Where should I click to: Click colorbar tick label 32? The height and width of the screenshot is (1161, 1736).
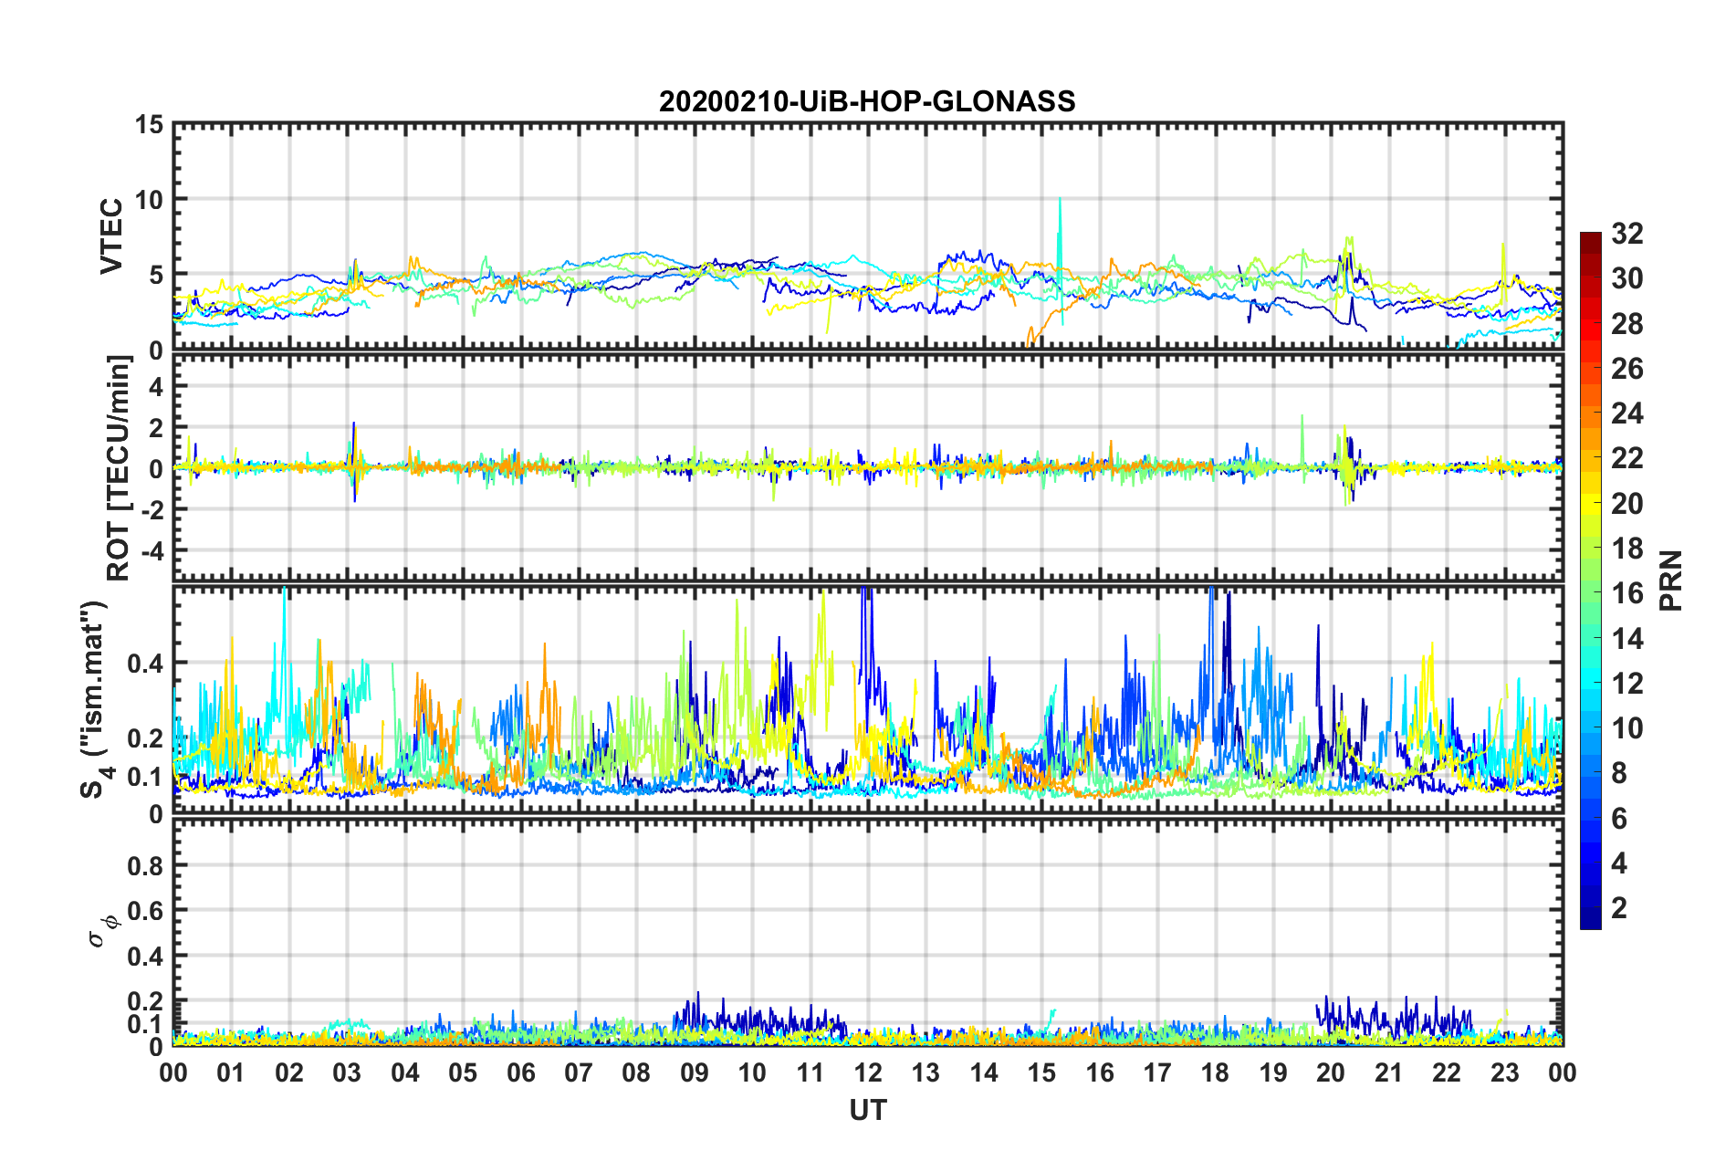[1627, 234]
